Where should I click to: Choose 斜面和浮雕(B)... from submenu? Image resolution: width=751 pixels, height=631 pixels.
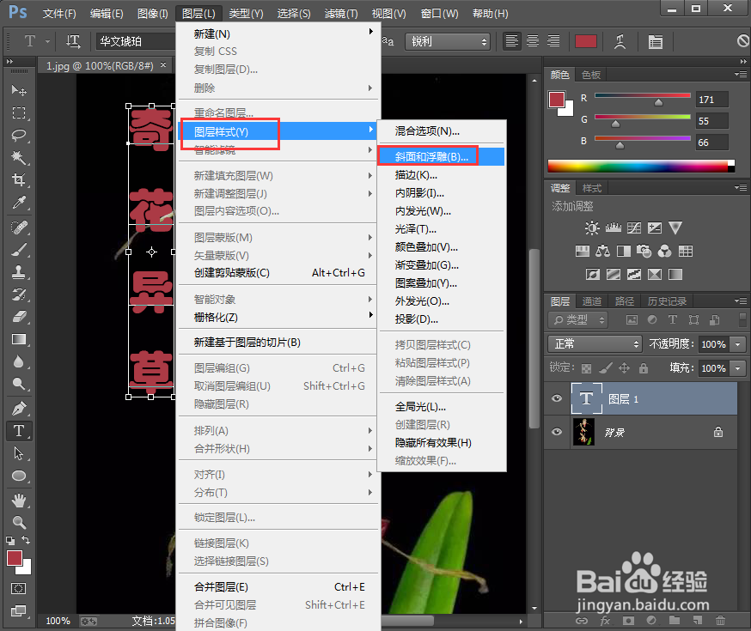pos(441,157)
